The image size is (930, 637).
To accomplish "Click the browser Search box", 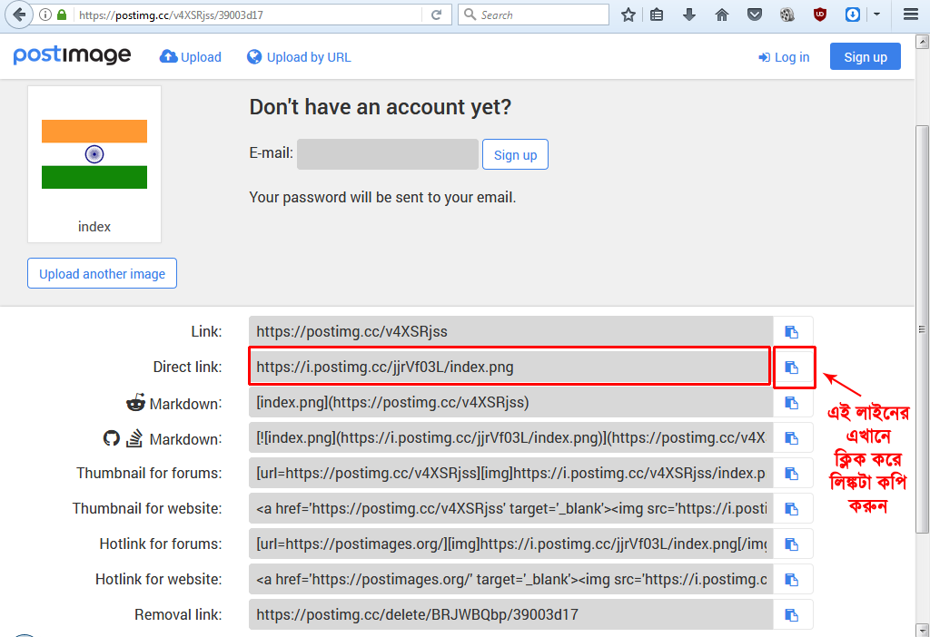I will [x=534, y=15].
